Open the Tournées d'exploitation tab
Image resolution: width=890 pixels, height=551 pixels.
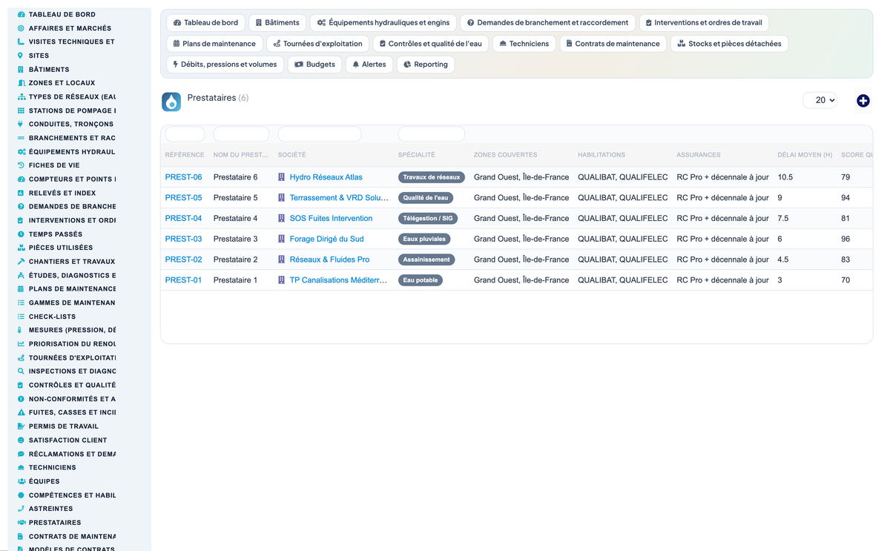(317, 44)
